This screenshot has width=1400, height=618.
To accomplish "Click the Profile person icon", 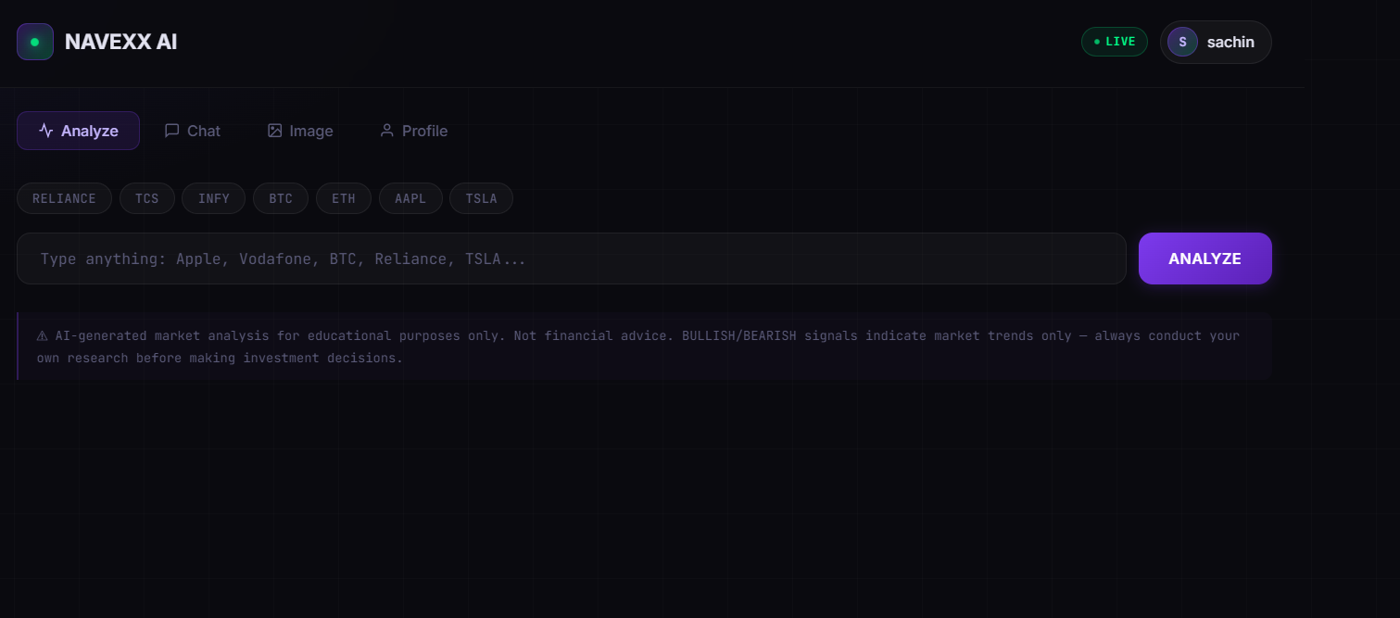I will pos(386,131).
